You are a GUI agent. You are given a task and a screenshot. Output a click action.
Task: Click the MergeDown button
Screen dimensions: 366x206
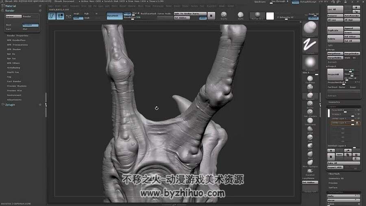(335, 54)
